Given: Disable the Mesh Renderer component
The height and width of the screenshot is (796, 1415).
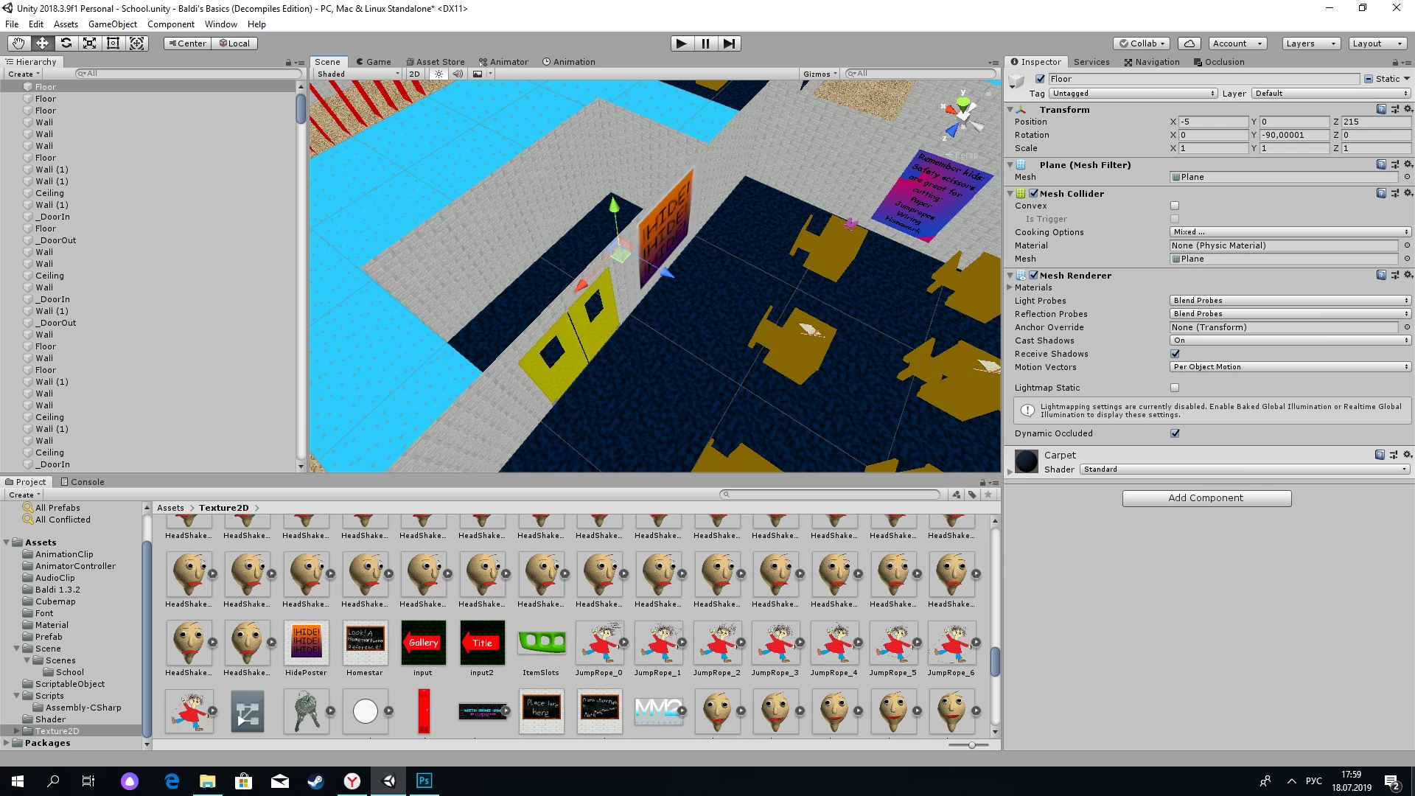Looking at the screenshot, I should click(x=1033, y=275).
